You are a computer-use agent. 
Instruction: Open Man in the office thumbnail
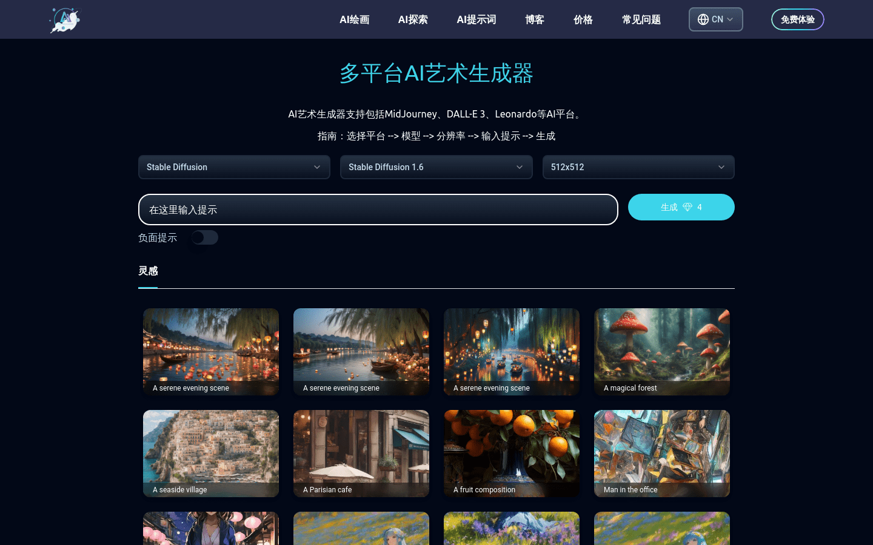662,454
